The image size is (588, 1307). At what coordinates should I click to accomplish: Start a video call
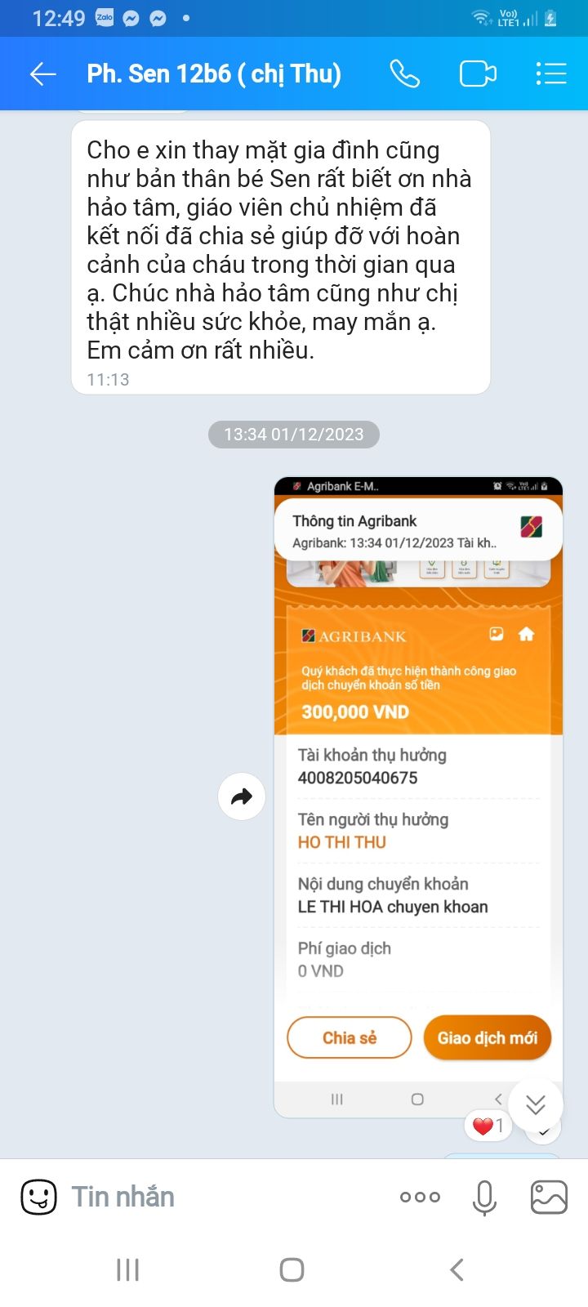pyautogui.click(x=478, y=74)
